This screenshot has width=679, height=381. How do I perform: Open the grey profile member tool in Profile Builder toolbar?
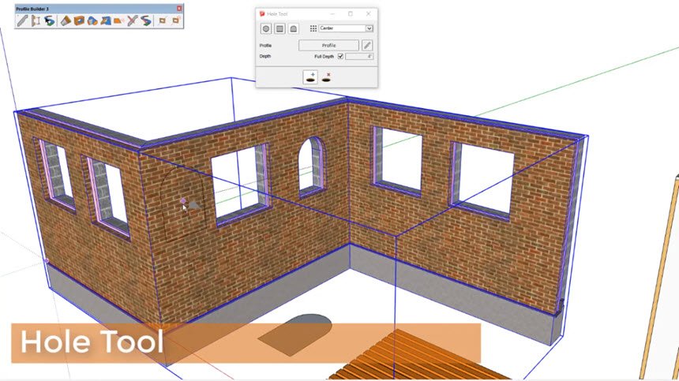[23, 21]
